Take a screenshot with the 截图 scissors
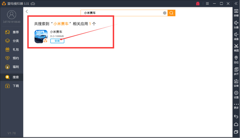Viewport: 240px width, 138px height. point(236,47)
